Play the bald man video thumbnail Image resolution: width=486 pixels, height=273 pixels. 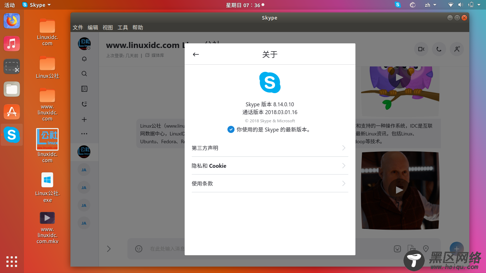400,190
